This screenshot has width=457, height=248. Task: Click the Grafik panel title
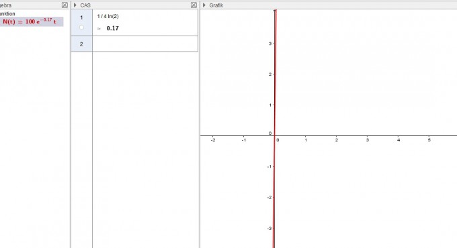[216, 5]
